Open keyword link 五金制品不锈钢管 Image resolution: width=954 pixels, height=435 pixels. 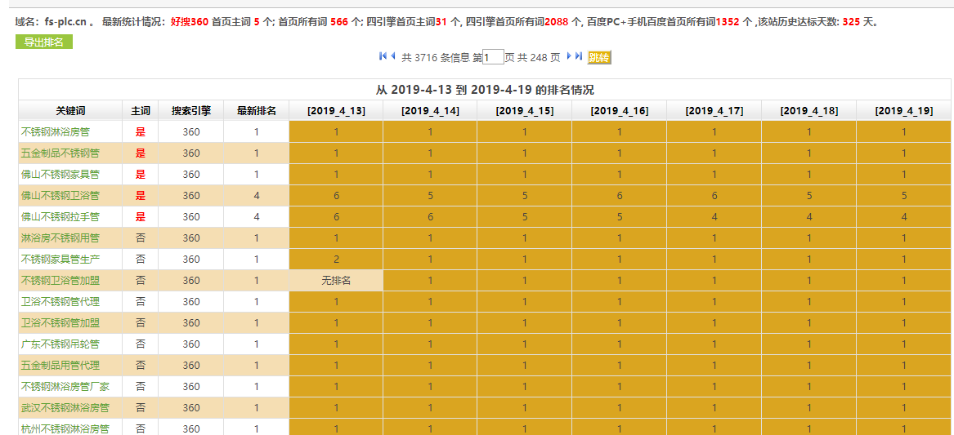60,153
